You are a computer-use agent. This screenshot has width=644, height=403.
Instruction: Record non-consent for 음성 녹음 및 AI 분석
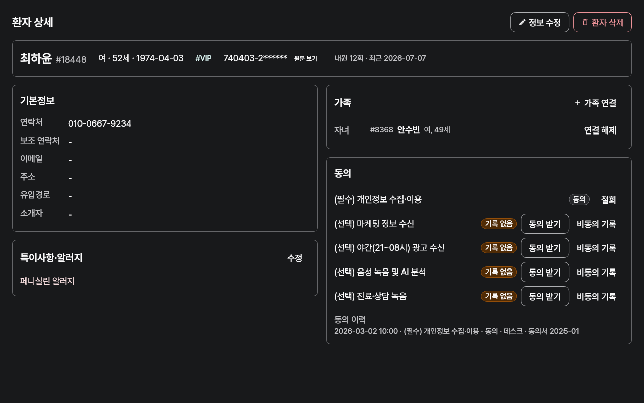coord(597,272)
